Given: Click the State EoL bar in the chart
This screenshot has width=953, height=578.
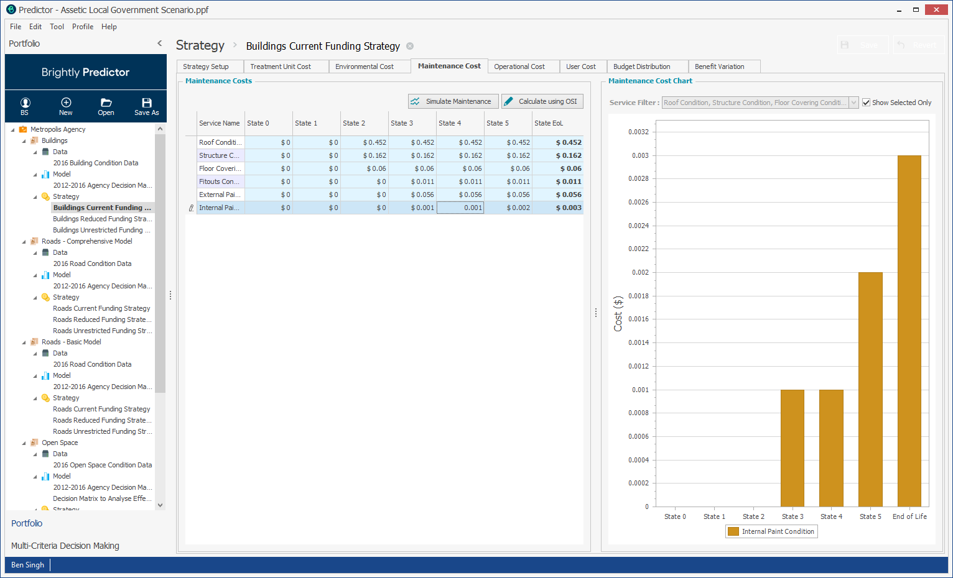Looking at the screenshot, I should (909, 331).
